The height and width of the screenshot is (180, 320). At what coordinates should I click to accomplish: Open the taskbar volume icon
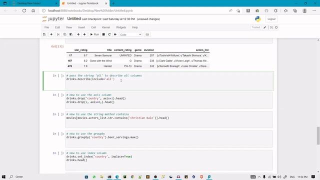coord(279,176)
